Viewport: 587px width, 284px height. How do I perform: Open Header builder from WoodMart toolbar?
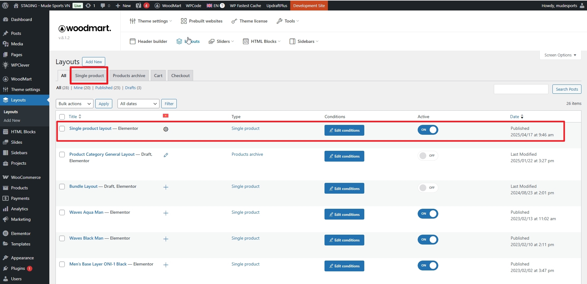coord(149,41)
